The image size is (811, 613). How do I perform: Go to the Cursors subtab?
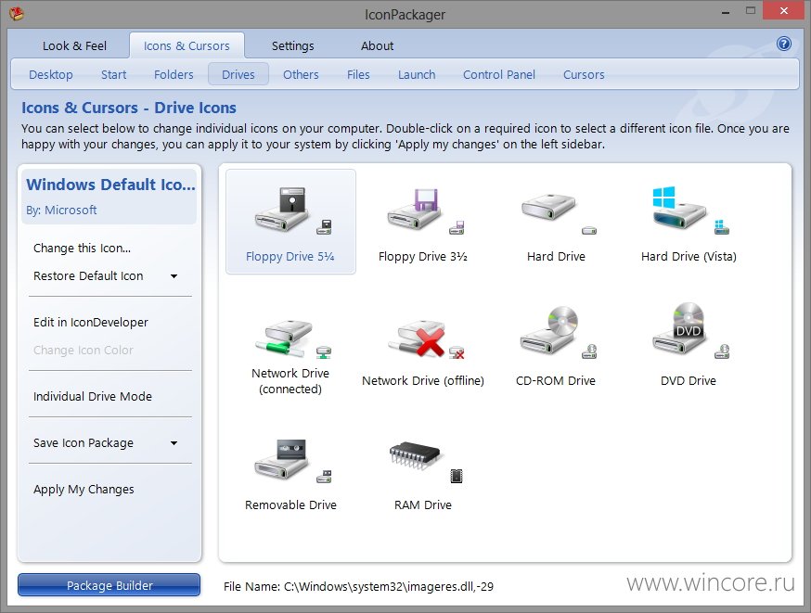584,75
